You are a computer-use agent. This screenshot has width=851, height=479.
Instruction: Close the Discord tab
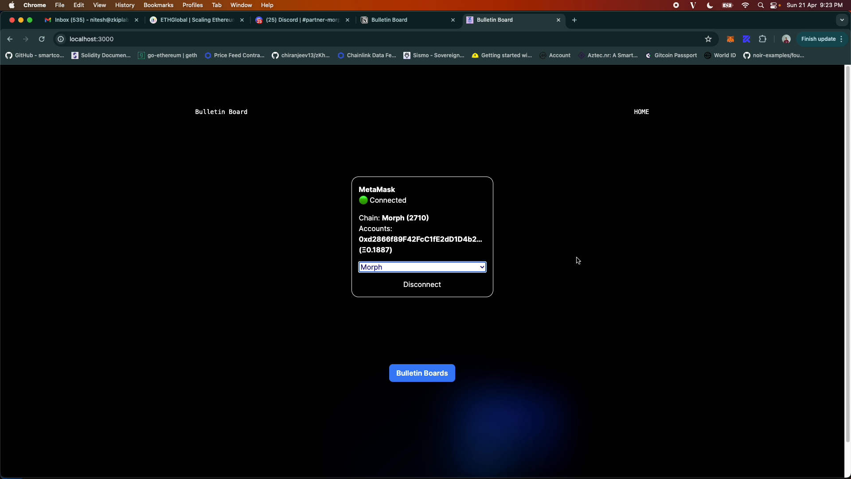pos(347,20)
